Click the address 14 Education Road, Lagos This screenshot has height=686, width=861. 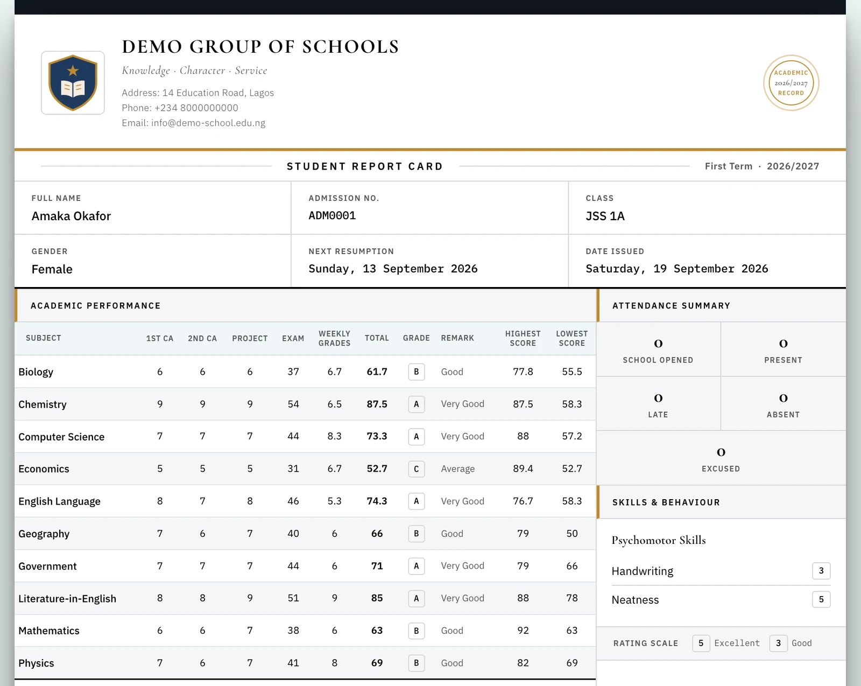click(218, 93)
